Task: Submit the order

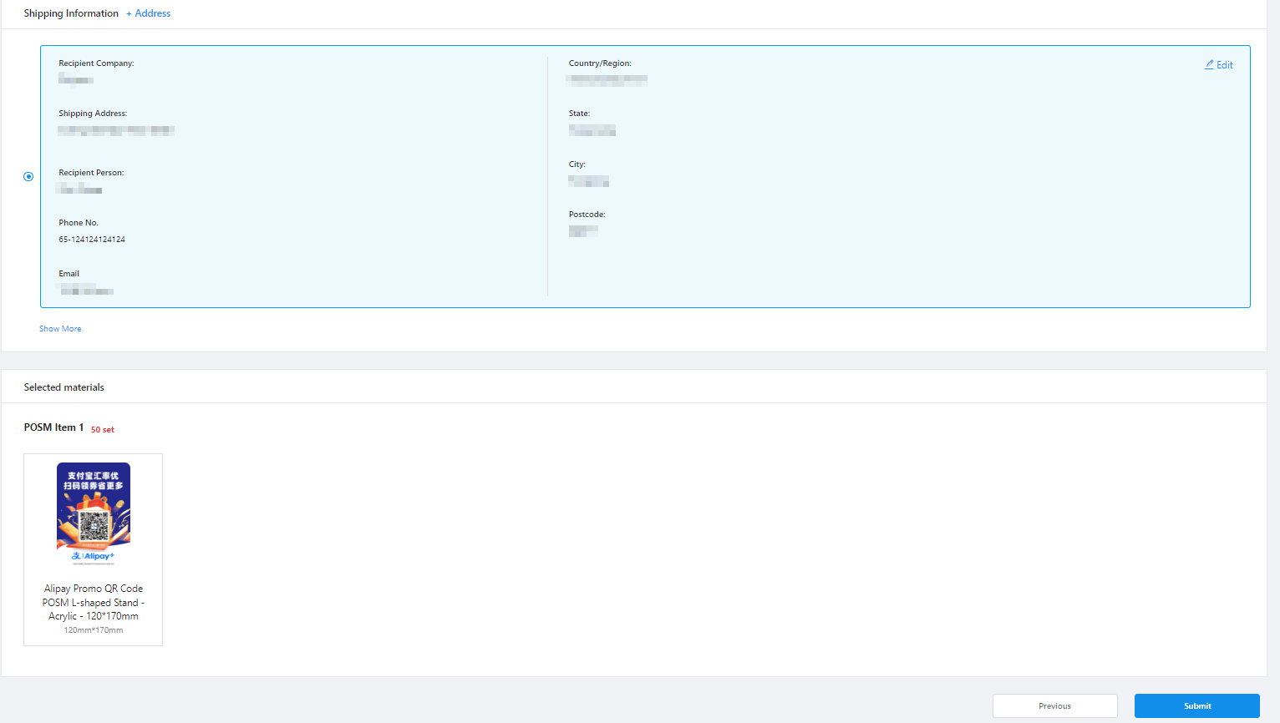Action: pyautogui.click(x=1196, y=705)
